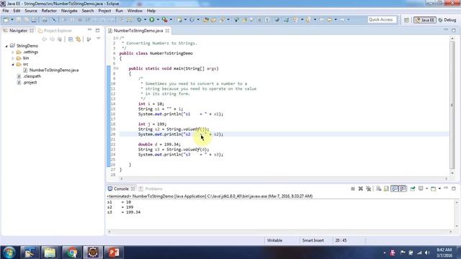Select the .project file
The width and height of the screenshot is (461, 259).
(30, 83)
